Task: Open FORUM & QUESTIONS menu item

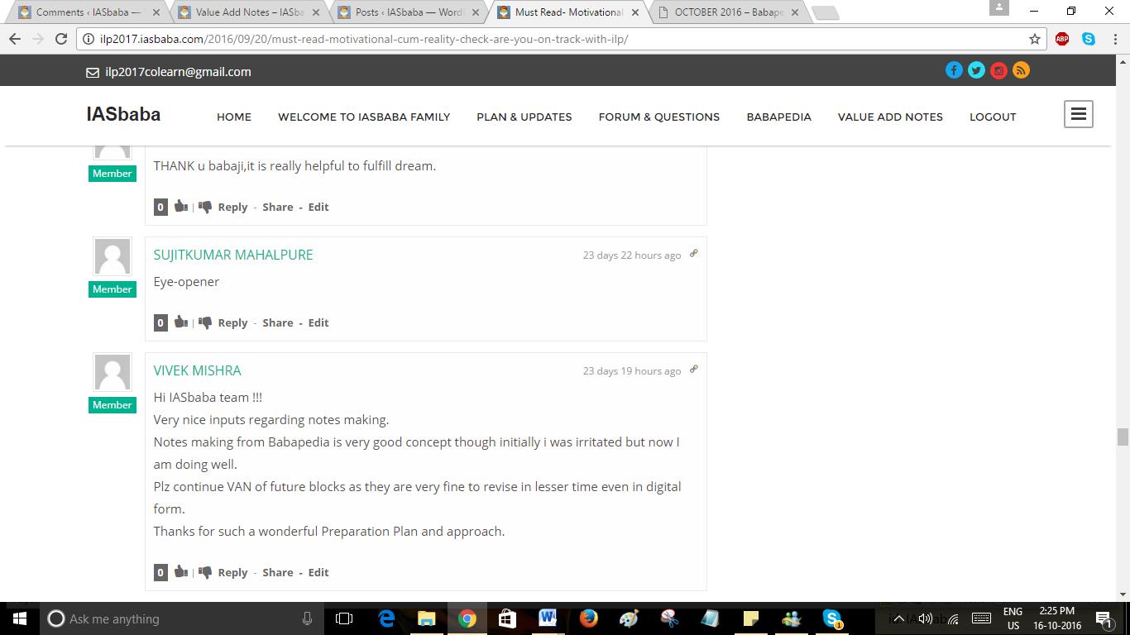Action: [x=659, y=117]
